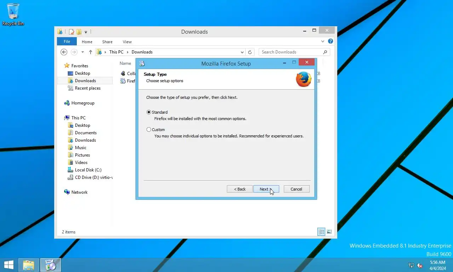This screenshot has width=453, height=272.
Task: Expand the Explorer ribbon chevron
Action: (323, 41)
